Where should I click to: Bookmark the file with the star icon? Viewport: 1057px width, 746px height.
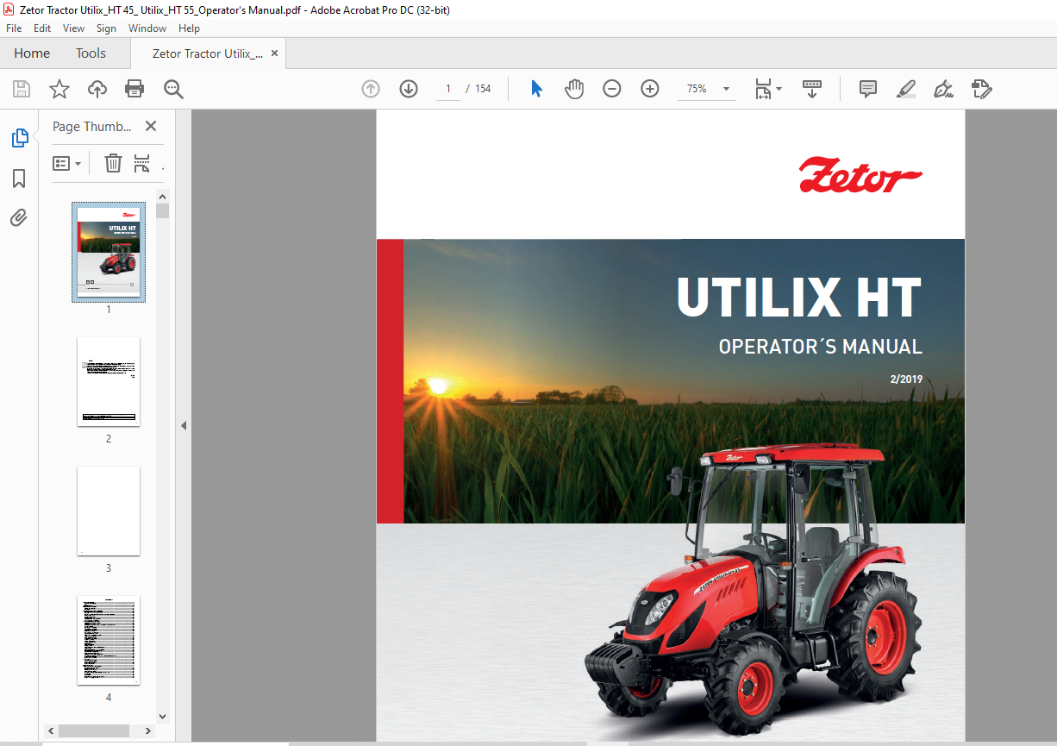[59, 89]
